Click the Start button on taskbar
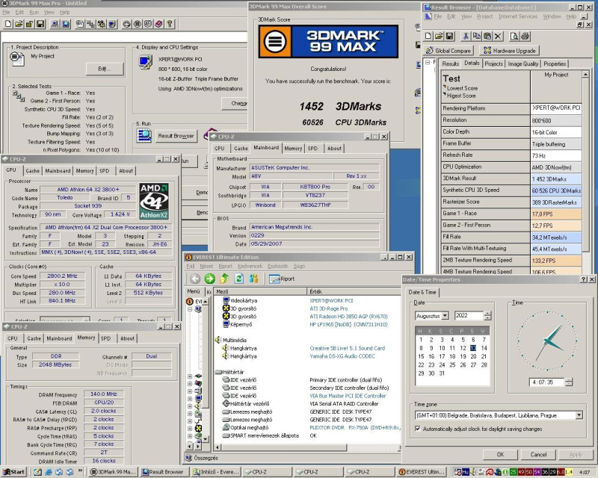The width and height of the screenshot is (598, 478). coord(14,472)
